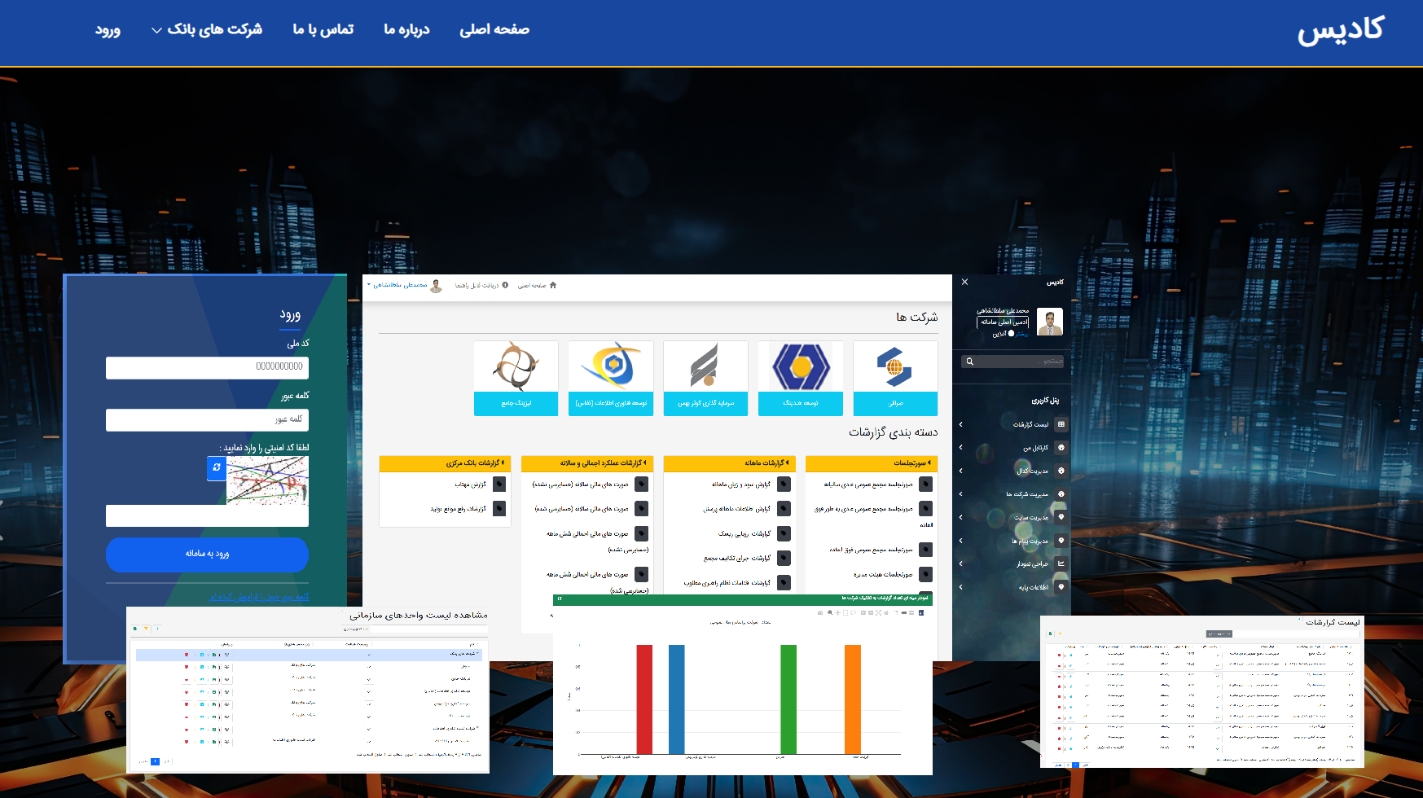
Task: Close the sidebar with the X icon
Action: coord(964,282)
